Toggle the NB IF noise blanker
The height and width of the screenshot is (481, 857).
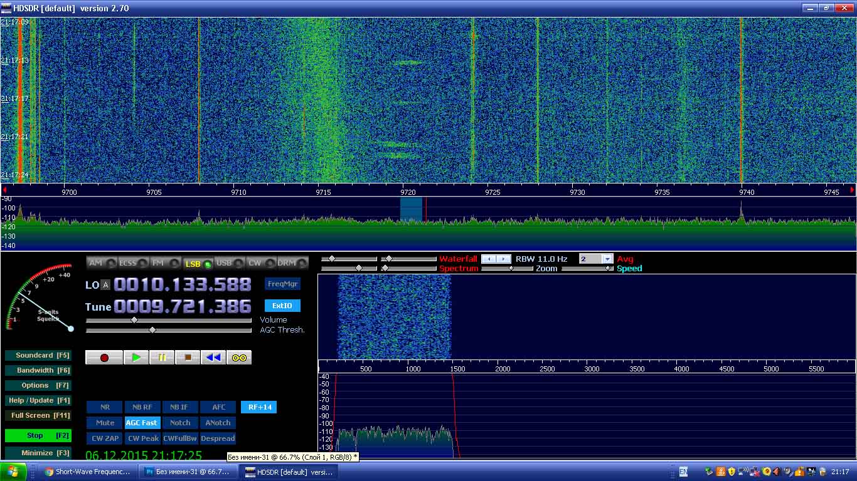180,407
